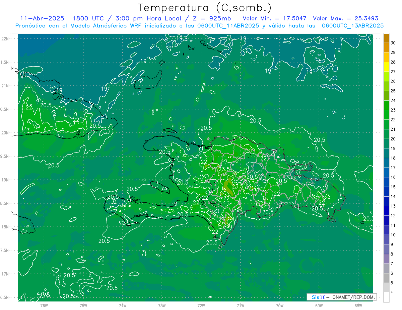Click the 75W longitude axis label
The image size is (402, 310).
tap(83, 306)
